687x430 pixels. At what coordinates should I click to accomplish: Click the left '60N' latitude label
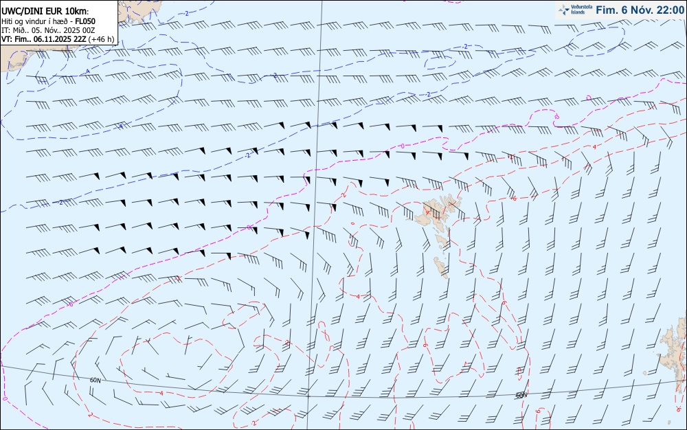coord(95,380)
